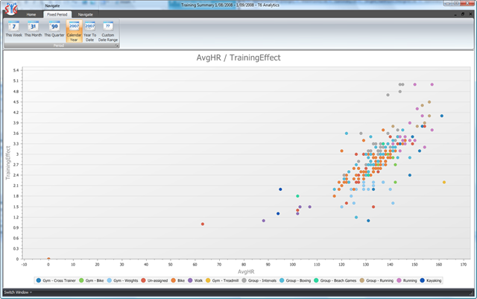Viewport: 477px width, 299px height.
Task: Click the orange data point at the origin
Action: pyautogui.click(x=48, y=259)
